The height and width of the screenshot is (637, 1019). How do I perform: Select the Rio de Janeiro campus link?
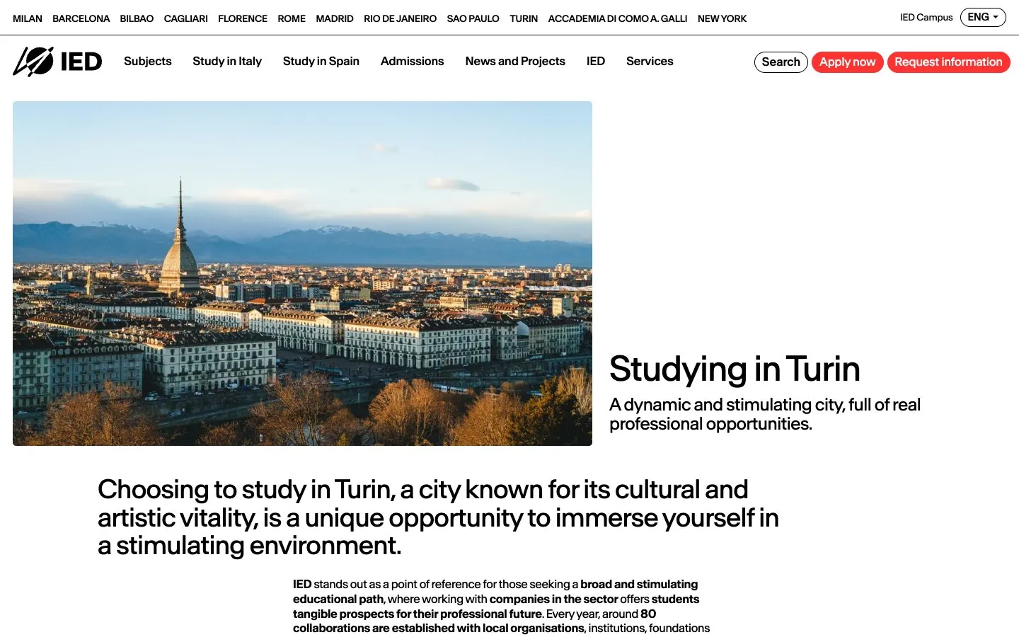(x=401, y=18)
